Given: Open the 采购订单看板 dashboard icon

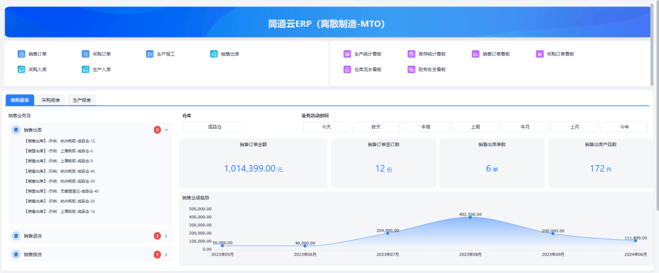Looking at the screenshot, I should click(539, 54).
